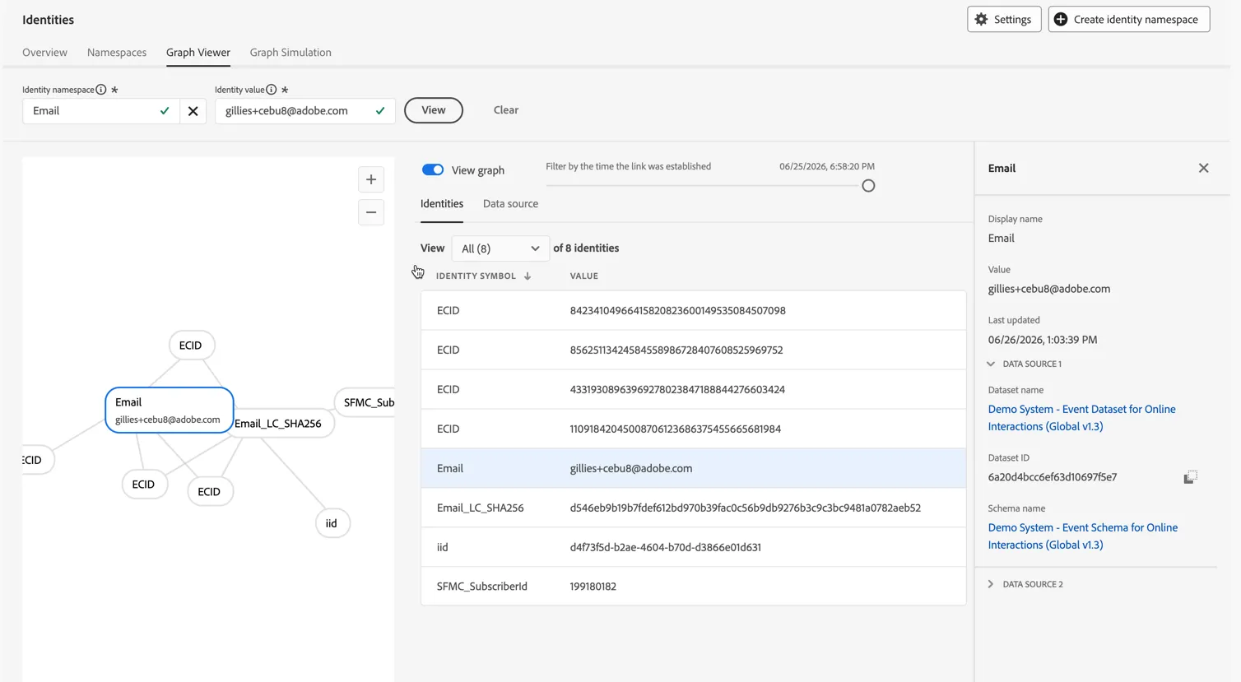Select the SFMC_SubscriberId row
The height and width of the screenshot is (682, 1241).
pos(693,587)
